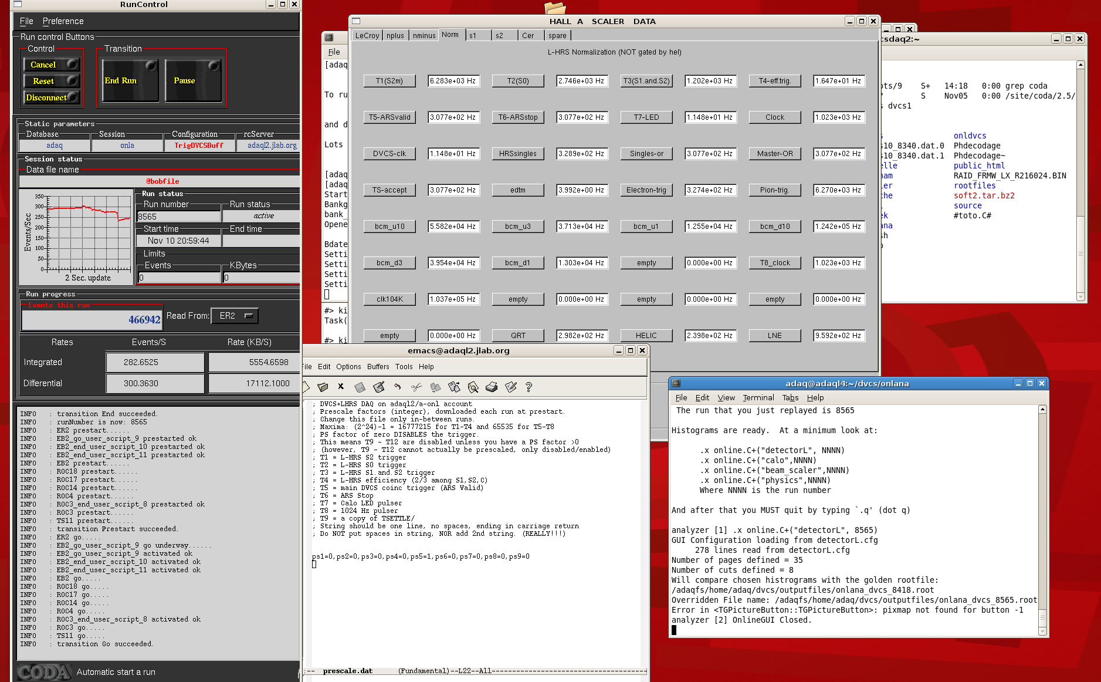Click the Master-OR scaler button
Image resolution: width=1101 pixels, height=682 pixels.
775,154
